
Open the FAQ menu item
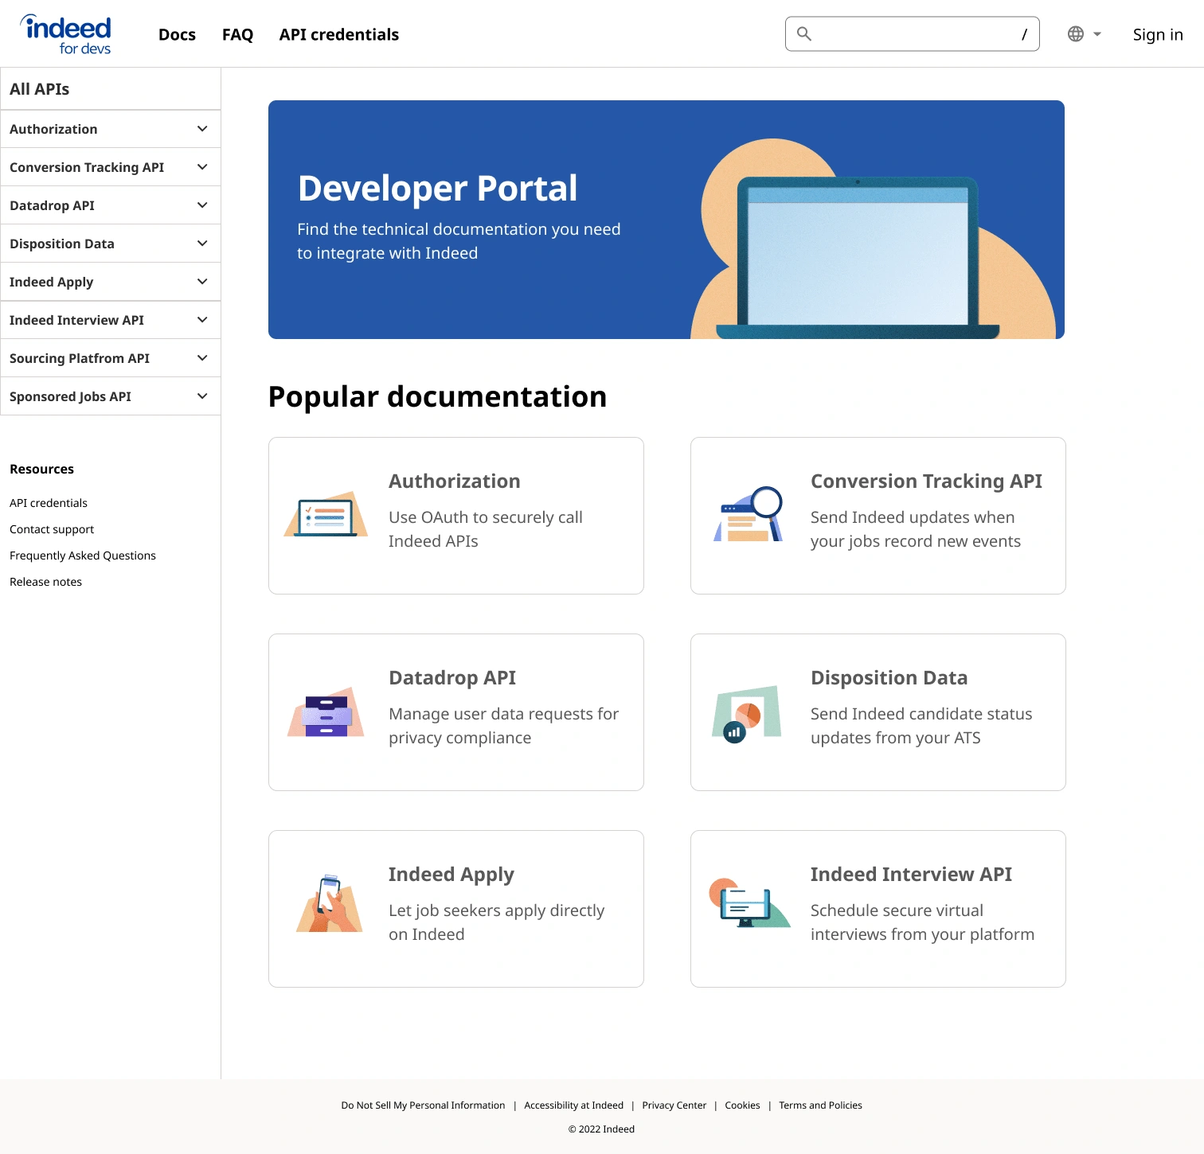click(237, 34)
